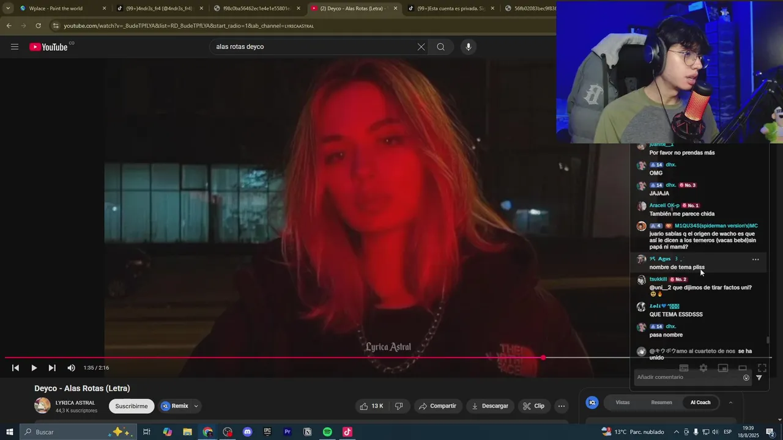Switch to miniplayer mode
This screenshot has width=783, height=440.
pos(723,368)
